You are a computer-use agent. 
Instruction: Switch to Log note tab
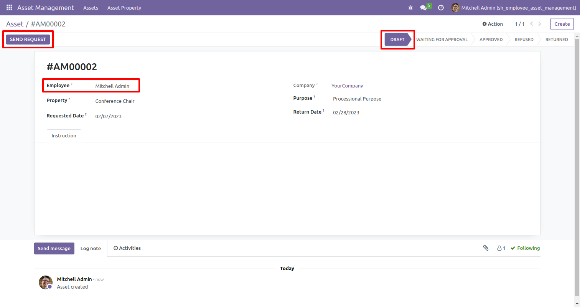91,249
